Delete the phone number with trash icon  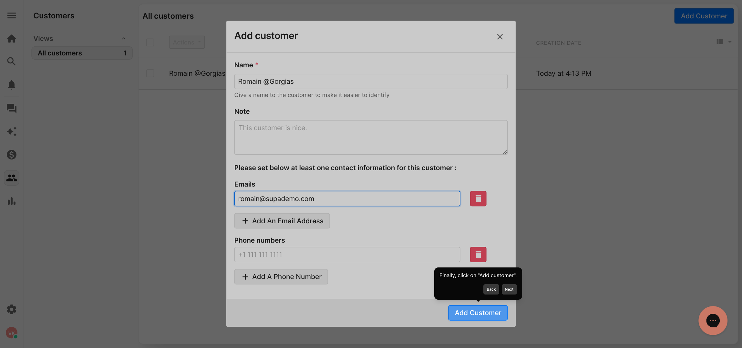(x=478, y=255)
